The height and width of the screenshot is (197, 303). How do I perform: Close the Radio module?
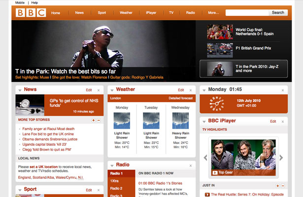click(x=191, y=165)
